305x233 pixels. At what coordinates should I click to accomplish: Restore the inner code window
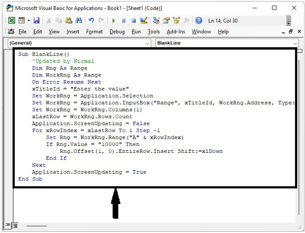291,32
